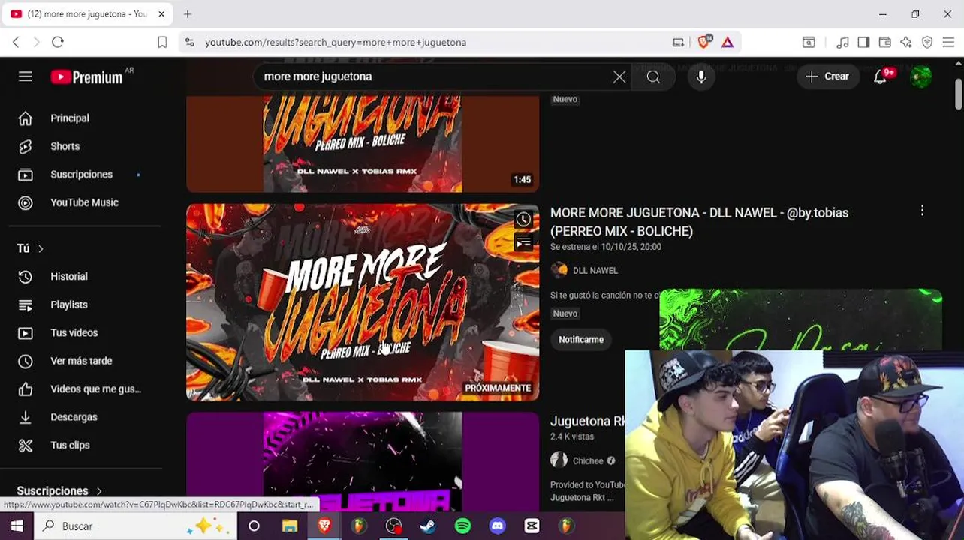Open Spotify from the taskbar
This screenshot has width=964, height=540.
(x=462, y=526)
